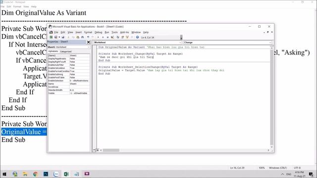Switch to the Alphabetic properties tab
Viewport: 317px width, 178px height.
coord(53,51)
